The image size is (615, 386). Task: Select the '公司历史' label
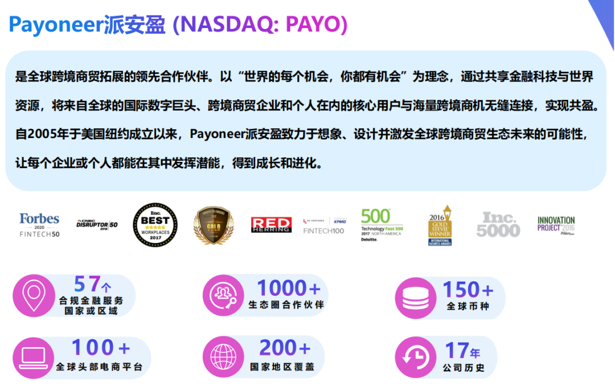pos(464,368)
